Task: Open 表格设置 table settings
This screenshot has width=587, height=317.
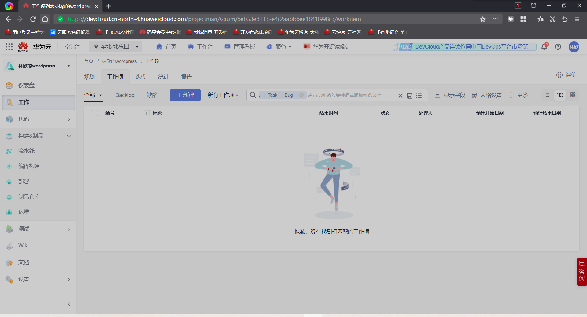Action: (487, 95)
